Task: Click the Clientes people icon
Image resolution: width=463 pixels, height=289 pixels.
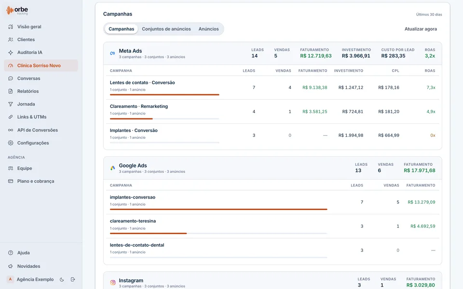Action: [x=11, y=39]
